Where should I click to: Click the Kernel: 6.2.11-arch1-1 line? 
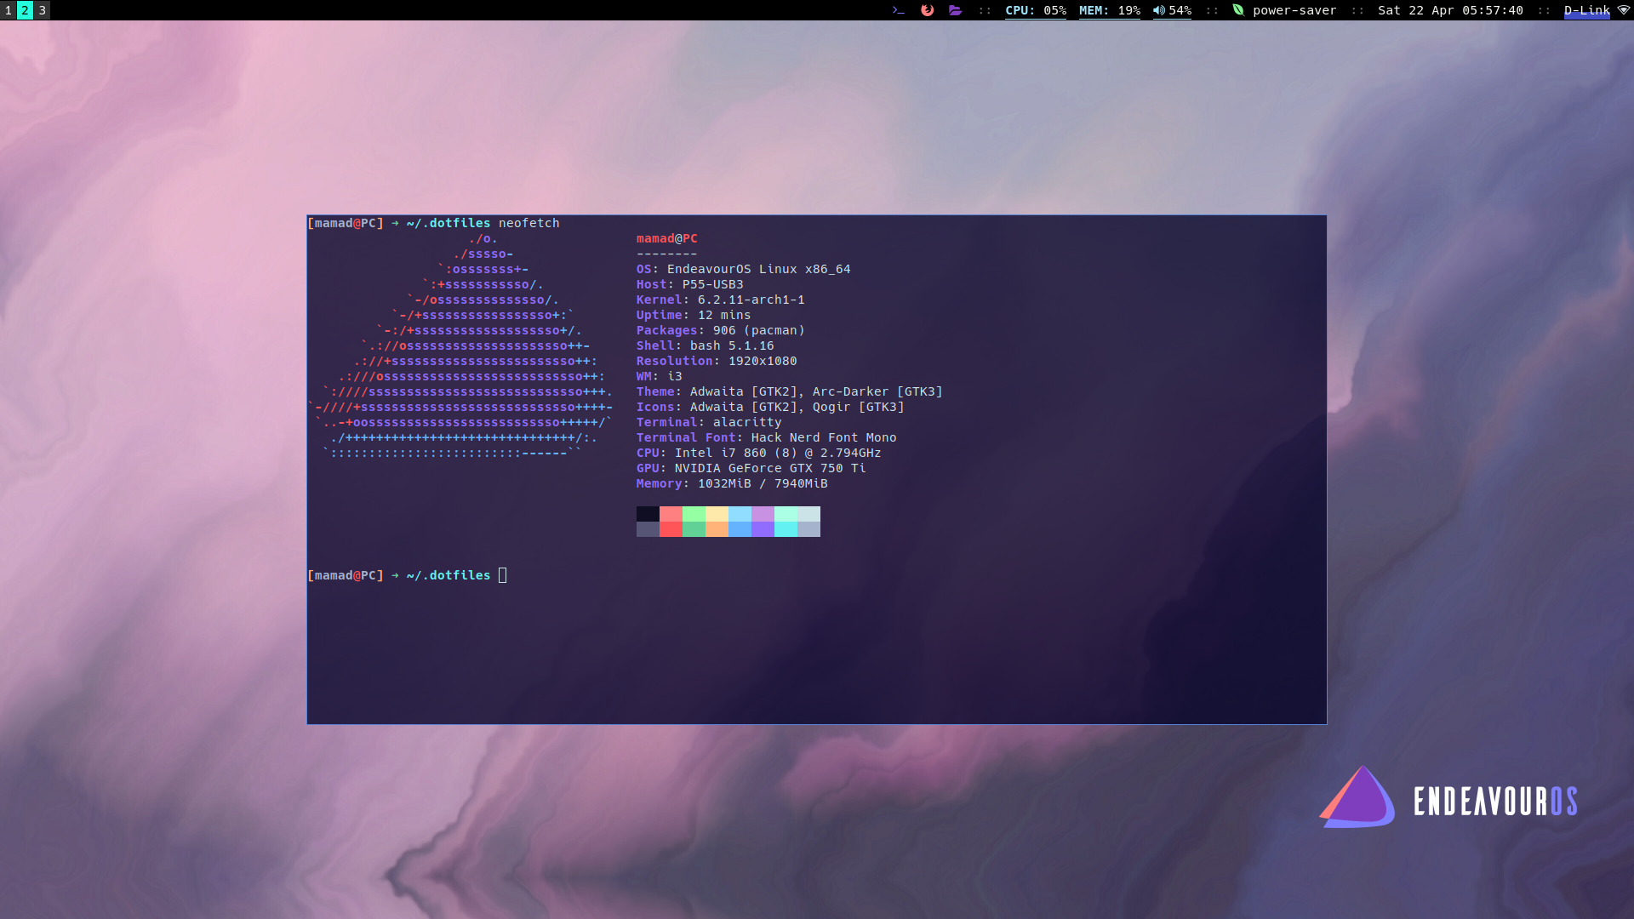pyautogui.click(x=721, y=300)
